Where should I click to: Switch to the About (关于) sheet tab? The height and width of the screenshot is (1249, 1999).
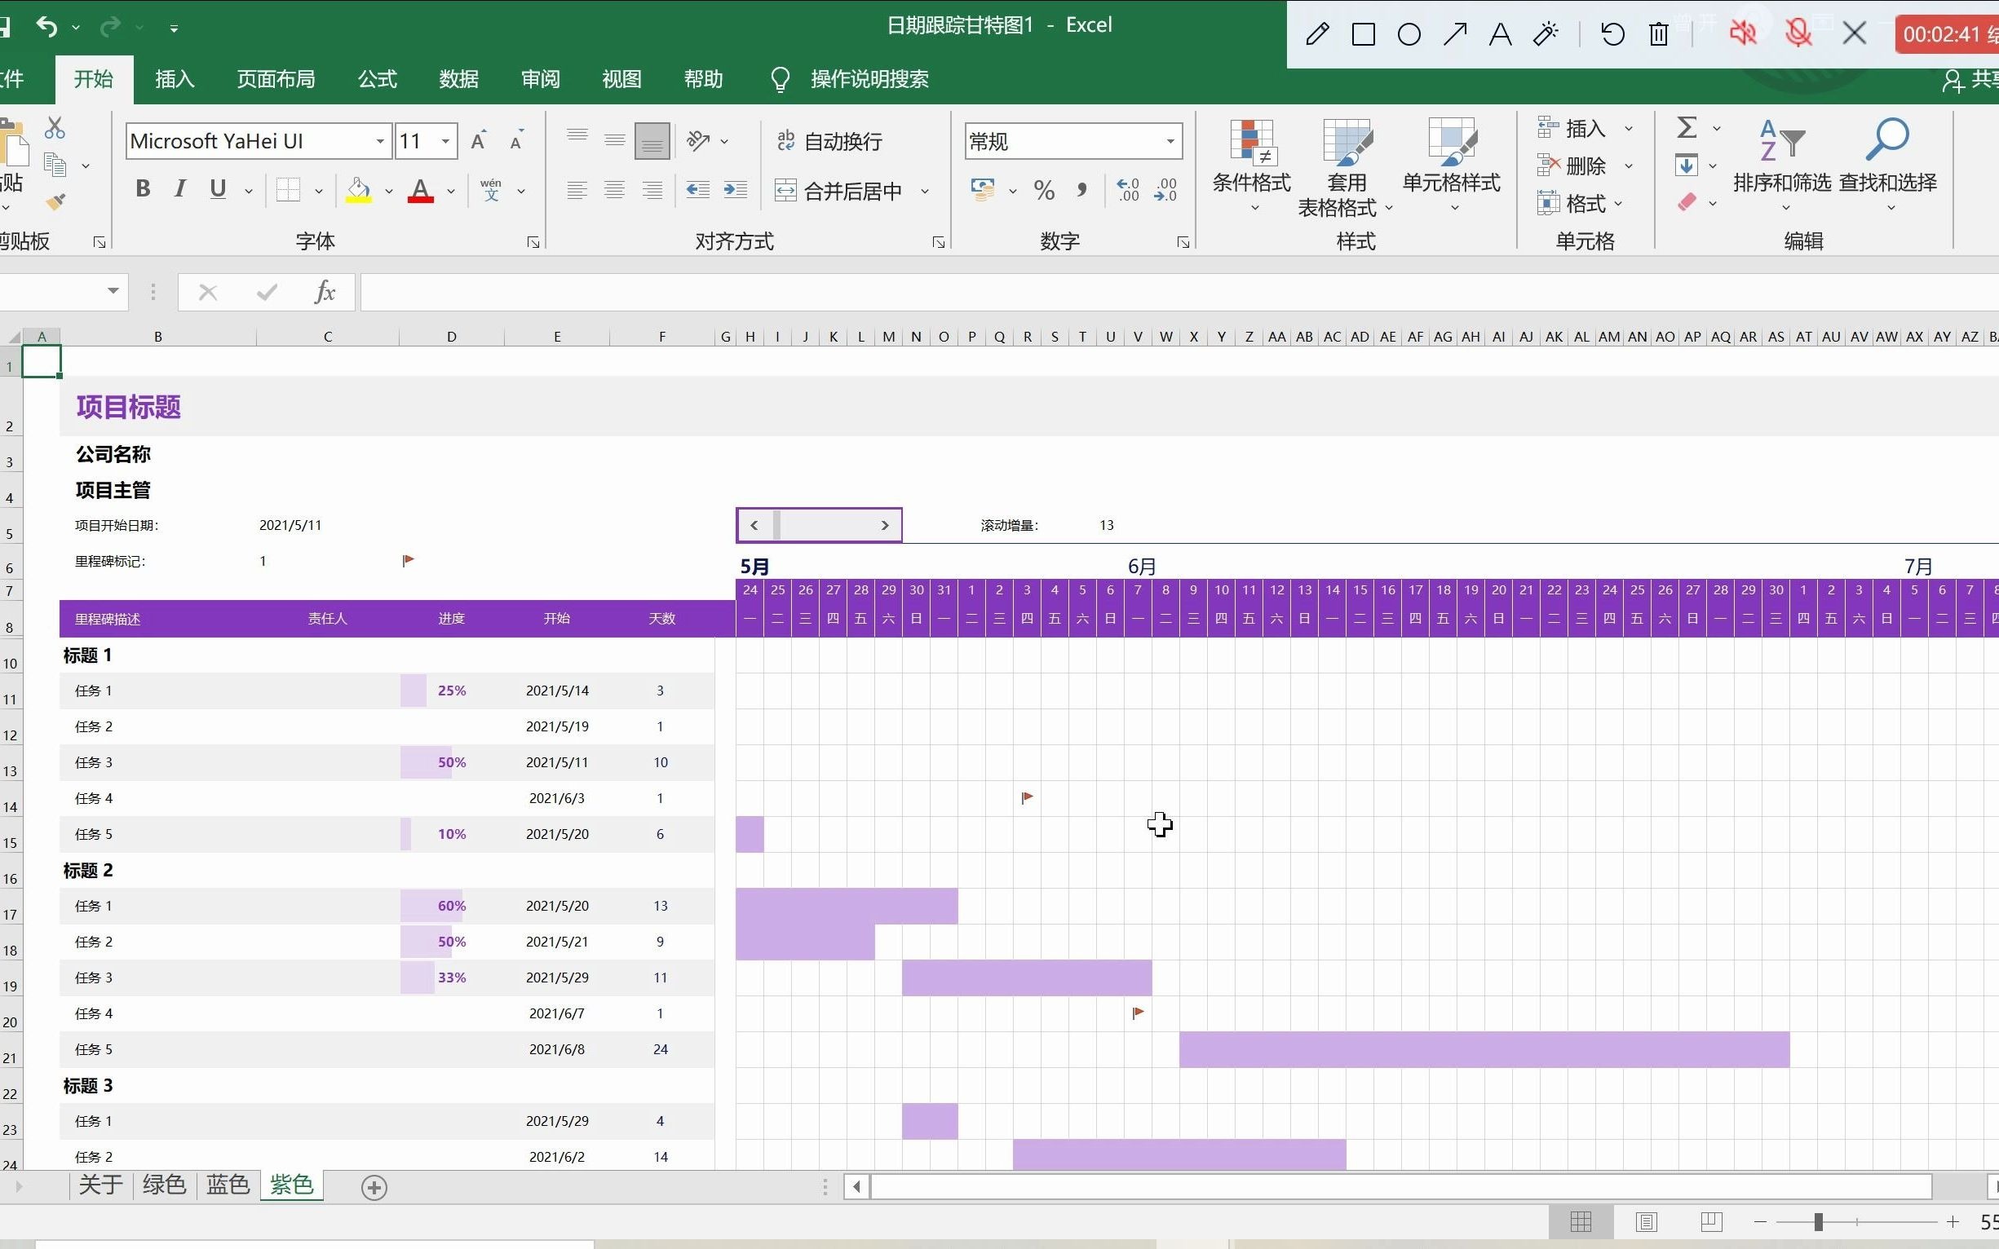coord(101,1185)
